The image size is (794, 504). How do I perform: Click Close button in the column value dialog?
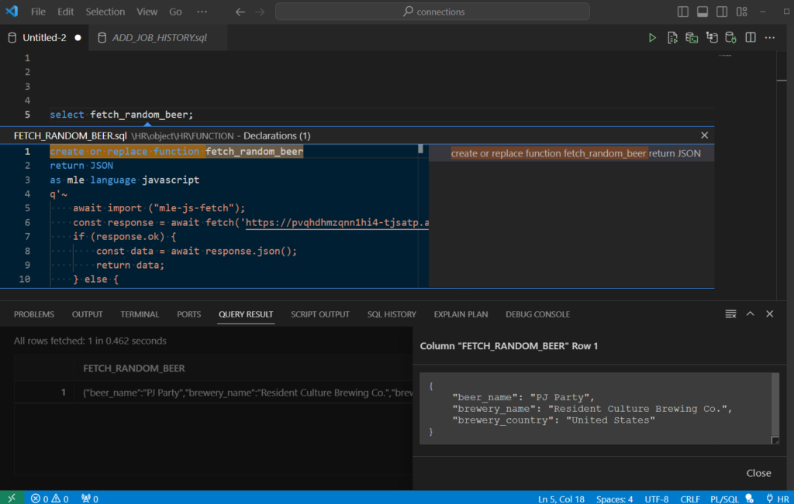(x=758, y=473)
